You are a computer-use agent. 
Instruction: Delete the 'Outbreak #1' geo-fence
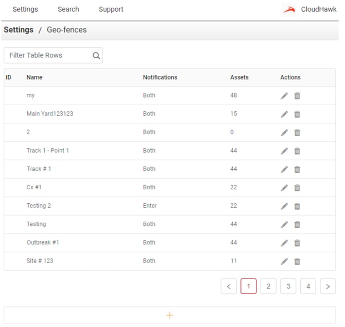(x=297, y=243)
